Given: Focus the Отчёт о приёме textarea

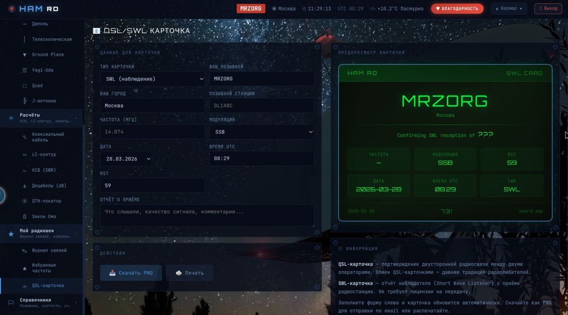Looking at the screenshot, I should tap(207, 216).
